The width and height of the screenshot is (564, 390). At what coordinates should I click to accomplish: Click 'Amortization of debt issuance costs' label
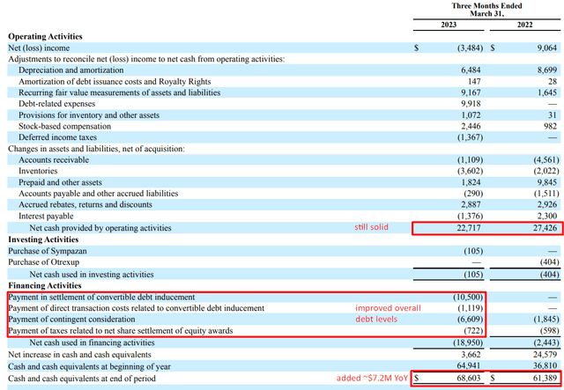(x=115, y=82)
